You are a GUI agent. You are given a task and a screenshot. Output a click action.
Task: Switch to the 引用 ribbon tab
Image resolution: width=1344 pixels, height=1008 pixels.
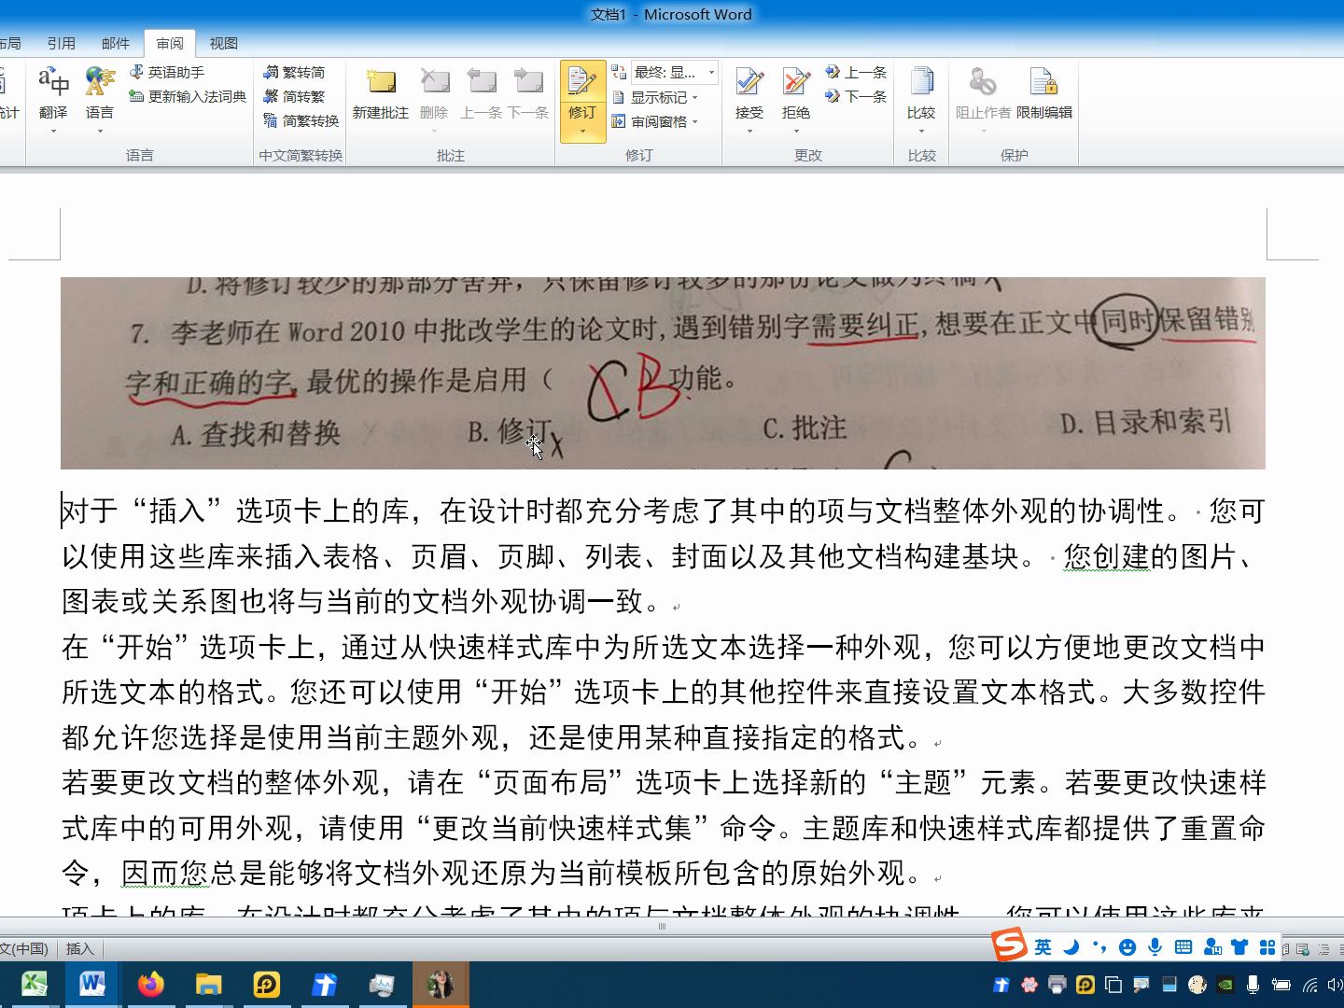(62, 43)
